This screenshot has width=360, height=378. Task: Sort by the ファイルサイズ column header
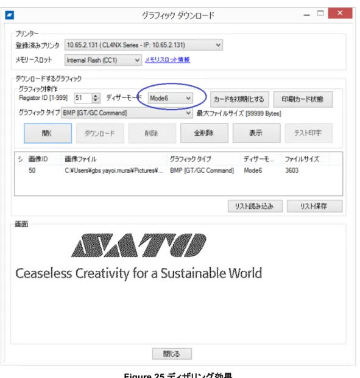(x=306, y=159)
